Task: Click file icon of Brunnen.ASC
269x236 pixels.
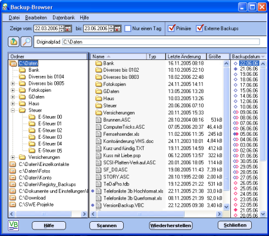Action: tap(99, 120)
